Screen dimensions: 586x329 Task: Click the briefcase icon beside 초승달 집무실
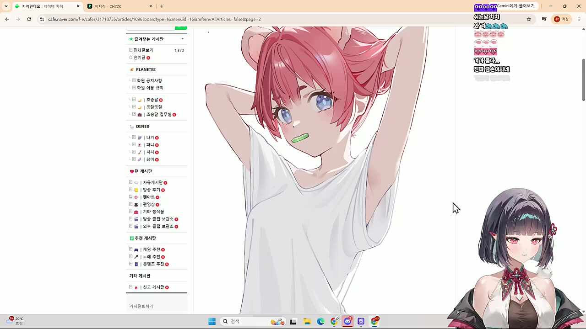point(140,115)
